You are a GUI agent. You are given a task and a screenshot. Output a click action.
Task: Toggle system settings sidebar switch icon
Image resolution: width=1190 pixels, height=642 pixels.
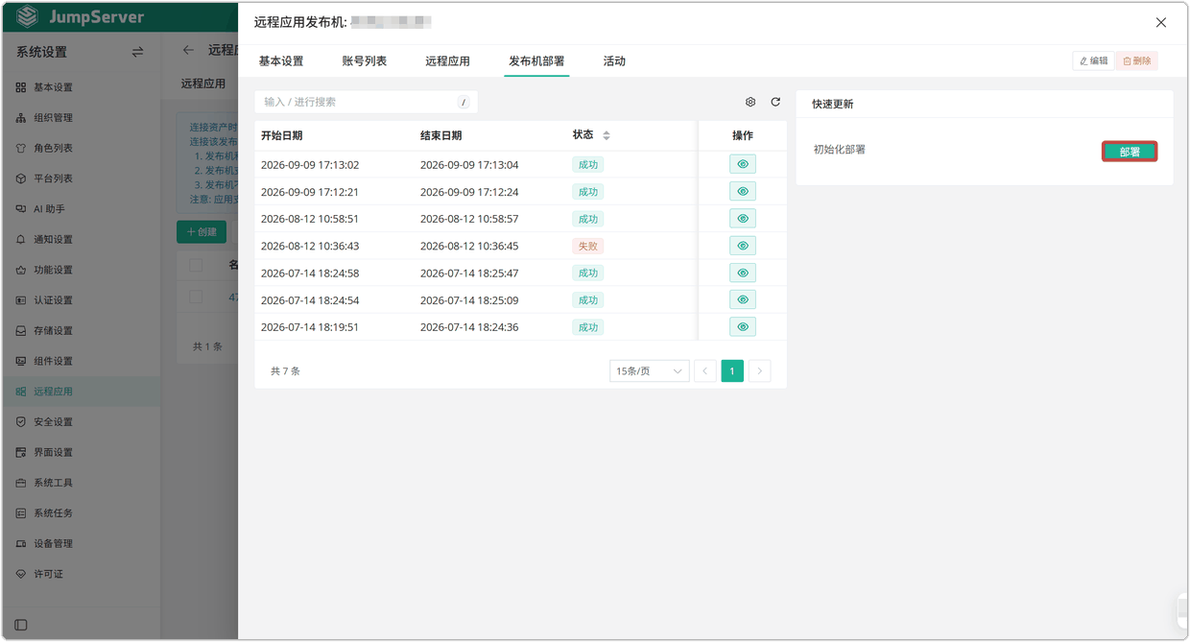(x=137, y=52)
